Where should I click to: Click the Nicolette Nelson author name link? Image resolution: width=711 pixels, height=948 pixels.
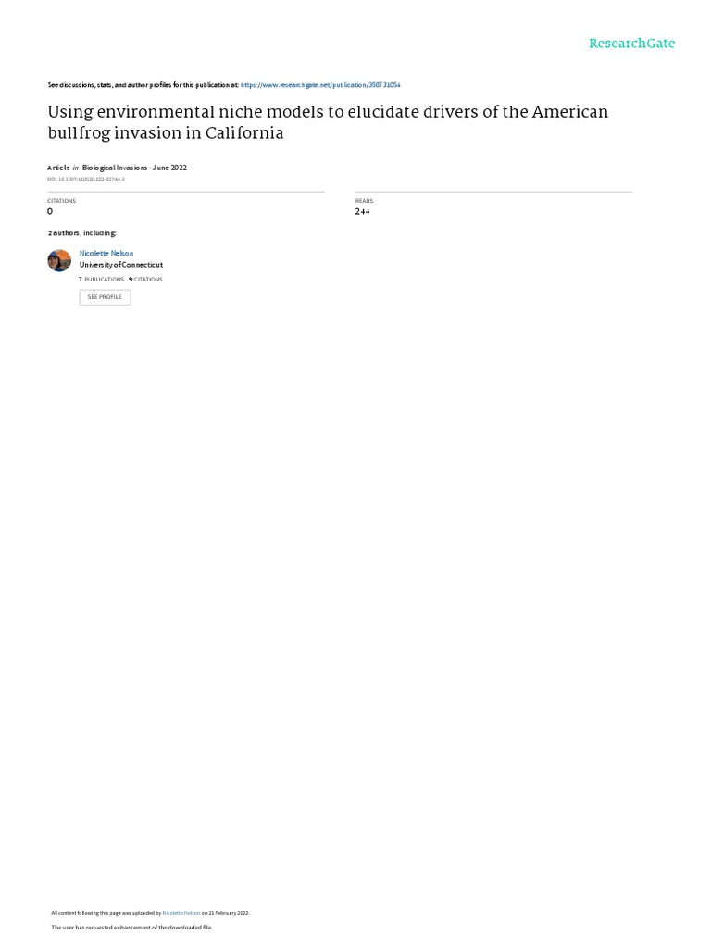point(106,253)
